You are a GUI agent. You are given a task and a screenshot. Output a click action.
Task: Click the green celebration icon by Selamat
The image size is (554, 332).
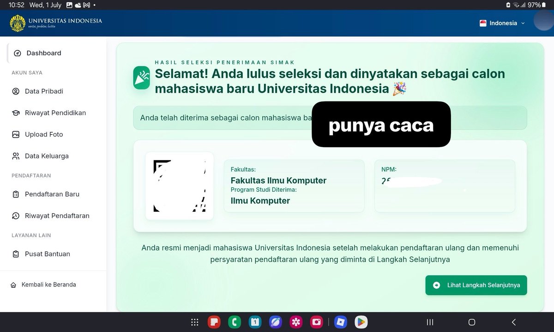click(x=142, y=77)
